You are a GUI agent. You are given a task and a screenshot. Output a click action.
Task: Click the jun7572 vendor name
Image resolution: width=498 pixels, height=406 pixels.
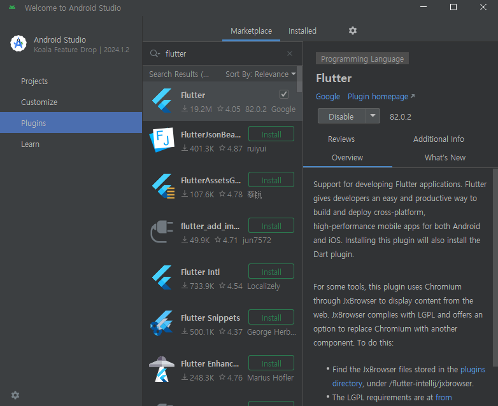click(x=257, y=241)
